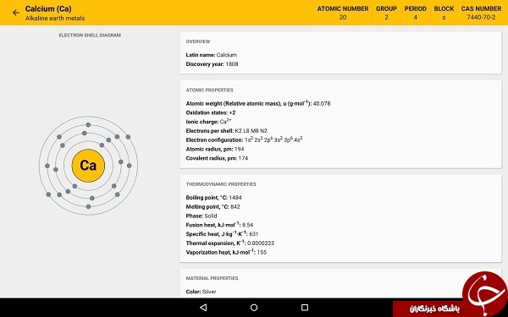Tap the Ca nucleus in shell diagram
This screenshot has height=317, width=508.
click(88, 166)
